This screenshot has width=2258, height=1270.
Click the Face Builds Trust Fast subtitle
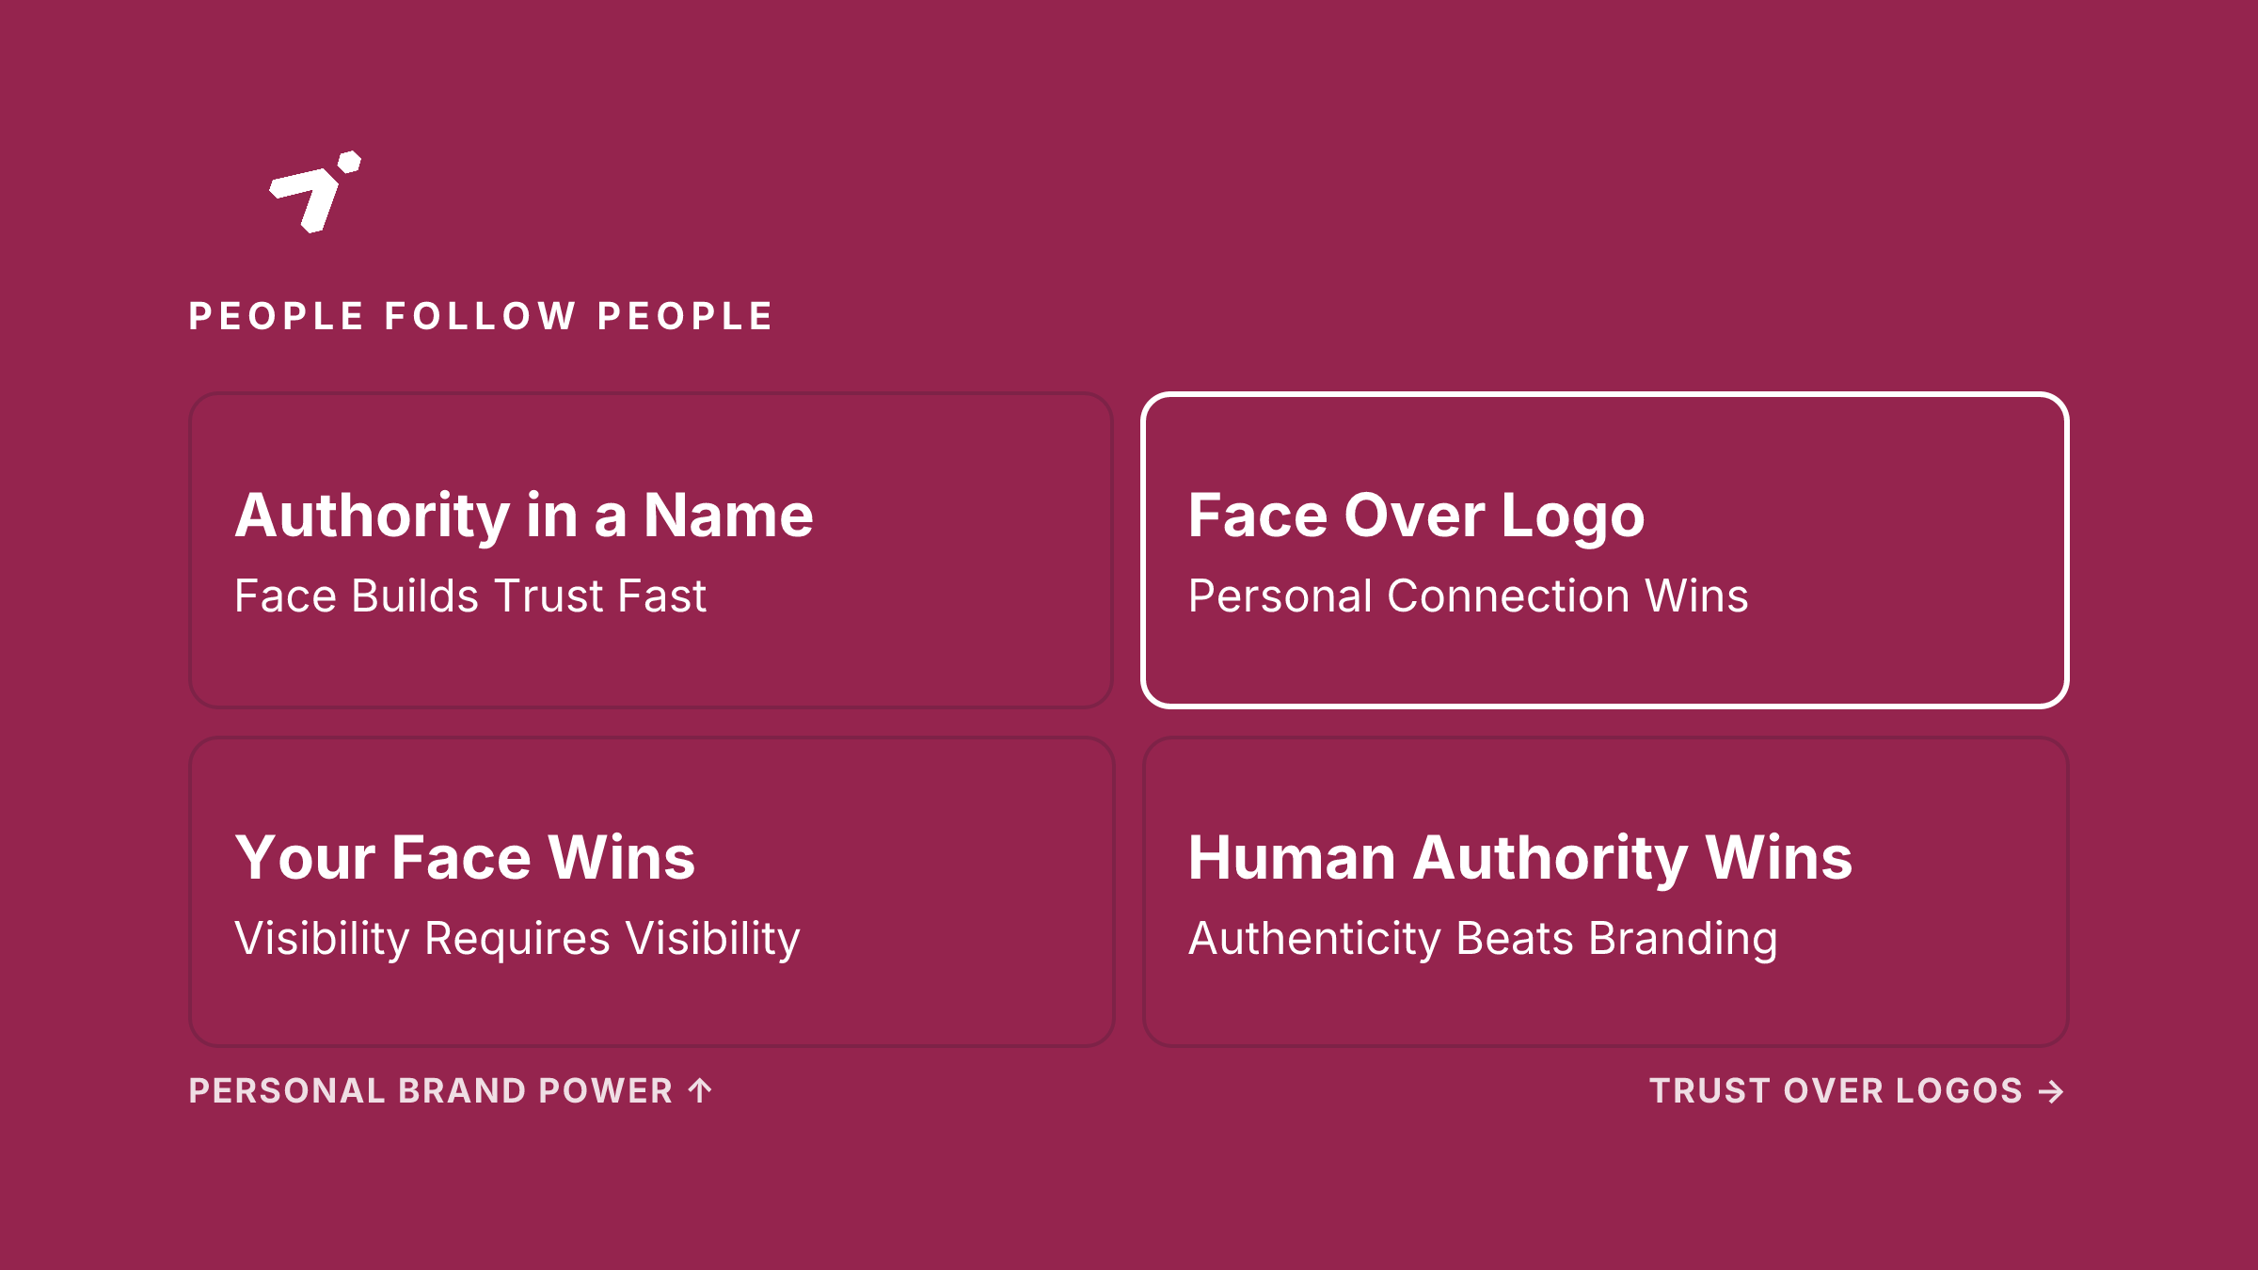470,595
